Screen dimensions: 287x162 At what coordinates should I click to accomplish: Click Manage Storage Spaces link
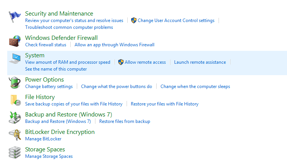point(49,156)
